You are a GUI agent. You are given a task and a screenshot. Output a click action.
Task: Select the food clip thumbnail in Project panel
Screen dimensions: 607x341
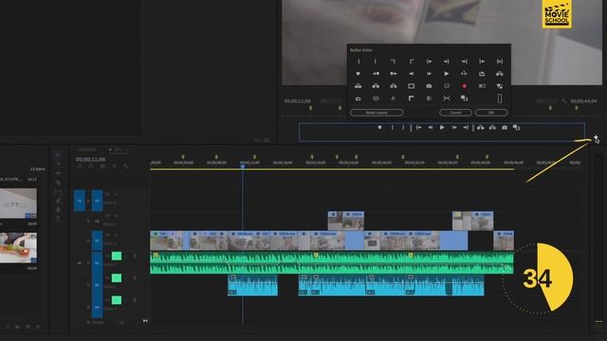[x=18, y=248]
